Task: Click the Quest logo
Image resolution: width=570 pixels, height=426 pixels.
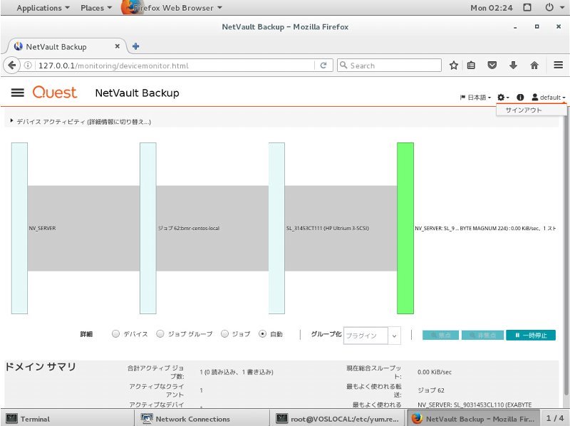Action: tap(55, 93)
